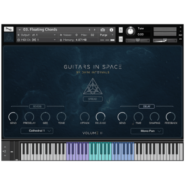Image resolution: width=185 pixels, height=185 pixels.
Task: Open the Cathedral 1 reverb type dropdown
Action: pyautogui.click(x=37, y=131)
